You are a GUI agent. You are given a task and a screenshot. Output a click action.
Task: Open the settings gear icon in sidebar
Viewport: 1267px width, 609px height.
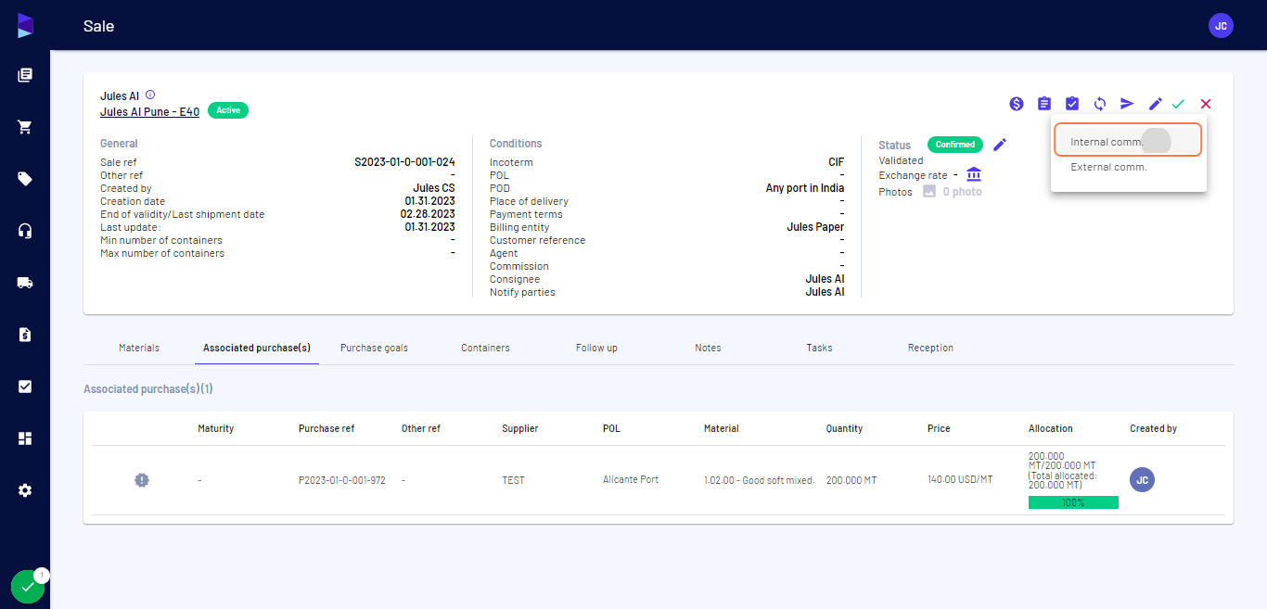point(25,490)
